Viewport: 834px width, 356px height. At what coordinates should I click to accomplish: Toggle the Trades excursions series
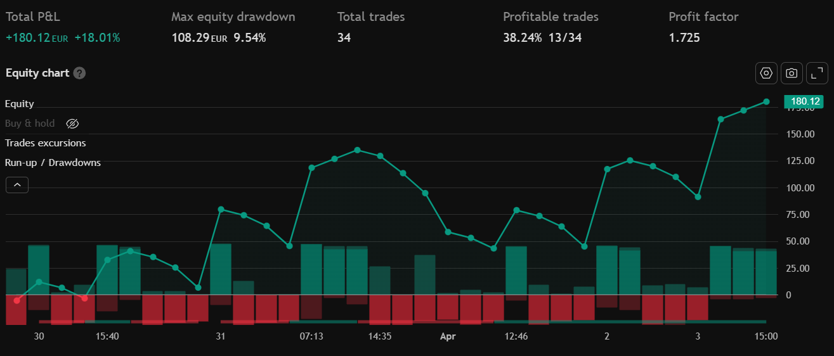click(x=45, y=143)
